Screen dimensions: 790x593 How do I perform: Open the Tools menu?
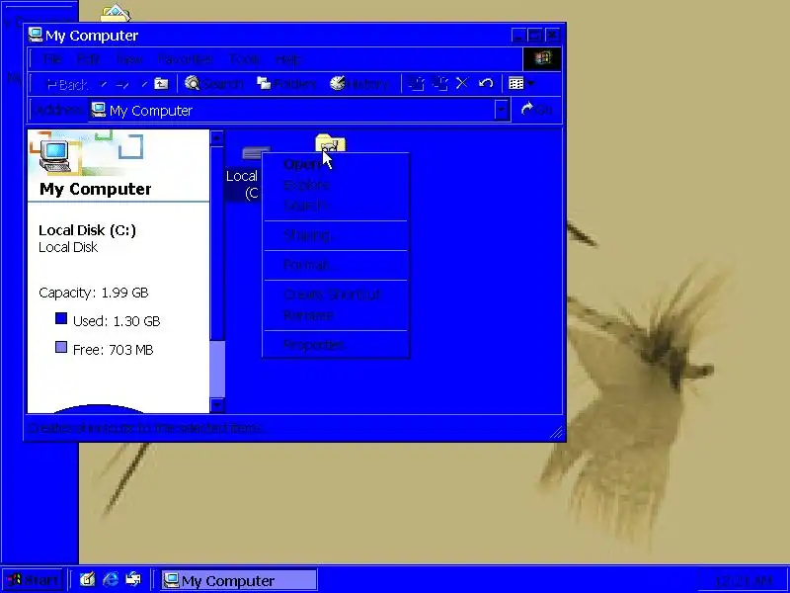tap(244, 59)
